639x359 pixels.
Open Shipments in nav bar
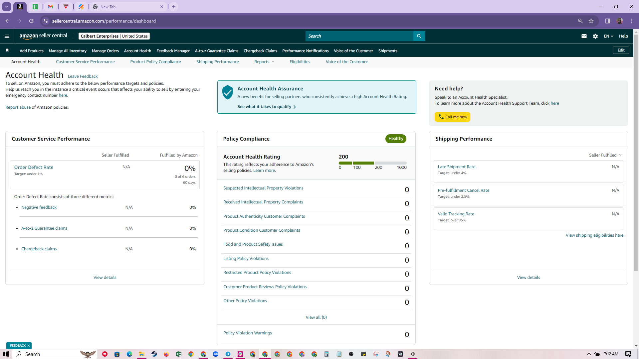388,51
